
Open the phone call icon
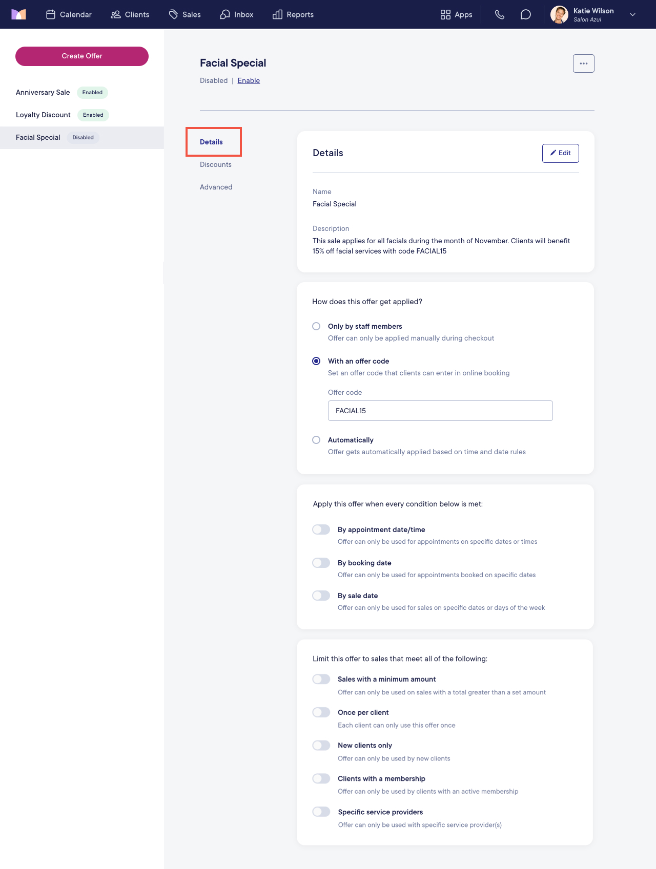coord(500,14)
